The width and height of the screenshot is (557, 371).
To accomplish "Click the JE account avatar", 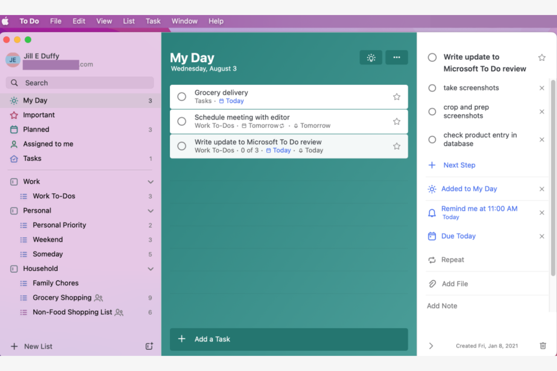I will pos(13,60).
